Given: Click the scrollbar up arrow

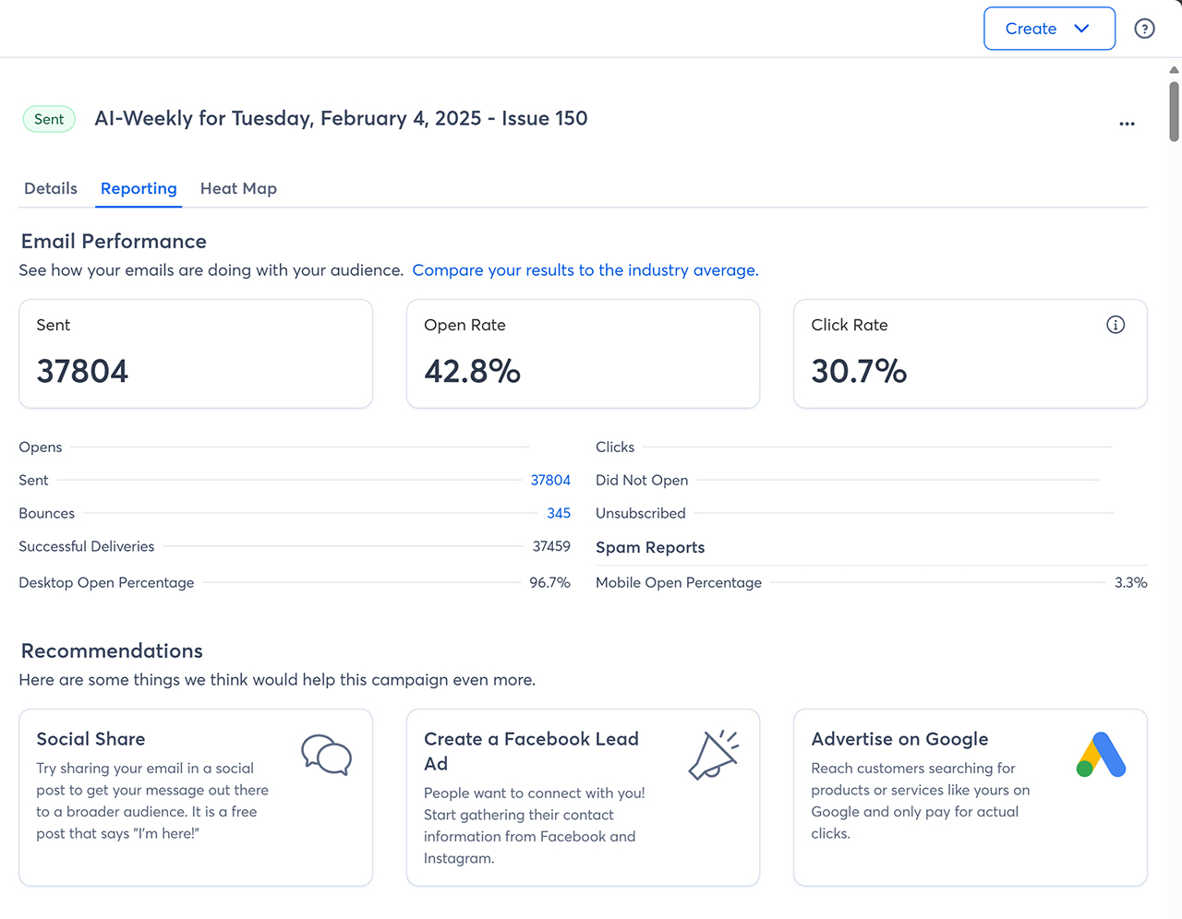Looking at the screenshot, I should click(x=1174, y=70).
